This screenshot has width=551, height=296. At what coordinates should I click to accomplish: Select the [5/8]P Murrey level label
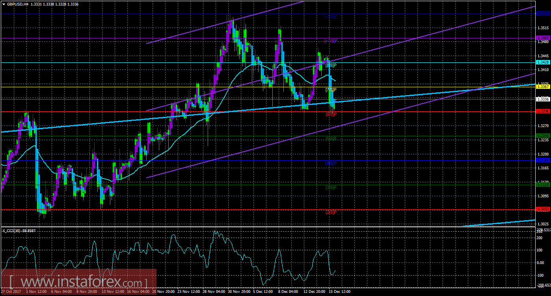point(331,139)
